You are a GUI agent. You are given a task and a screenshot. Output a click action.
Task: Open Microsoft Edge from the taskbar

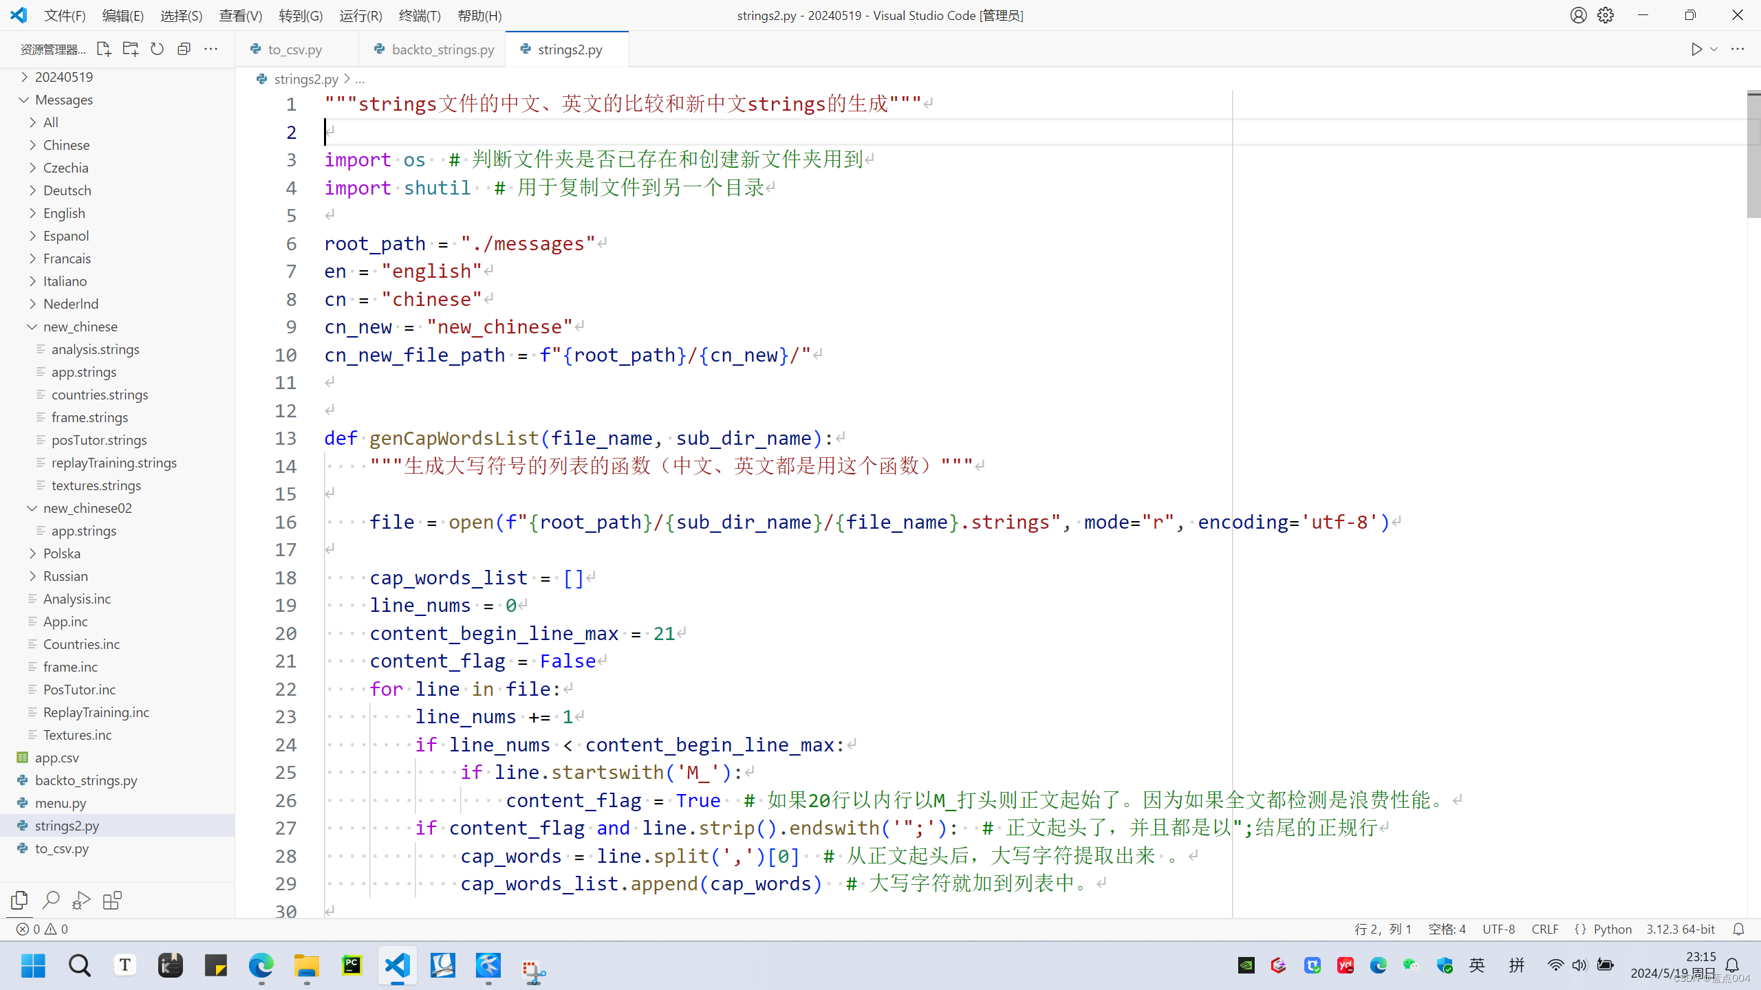(x=261, y=966)
